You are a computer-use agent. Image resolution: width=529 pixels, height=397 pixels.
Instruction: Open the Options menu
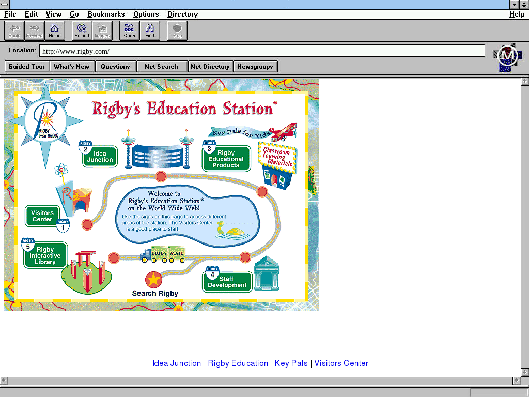(x=146, y=14)
